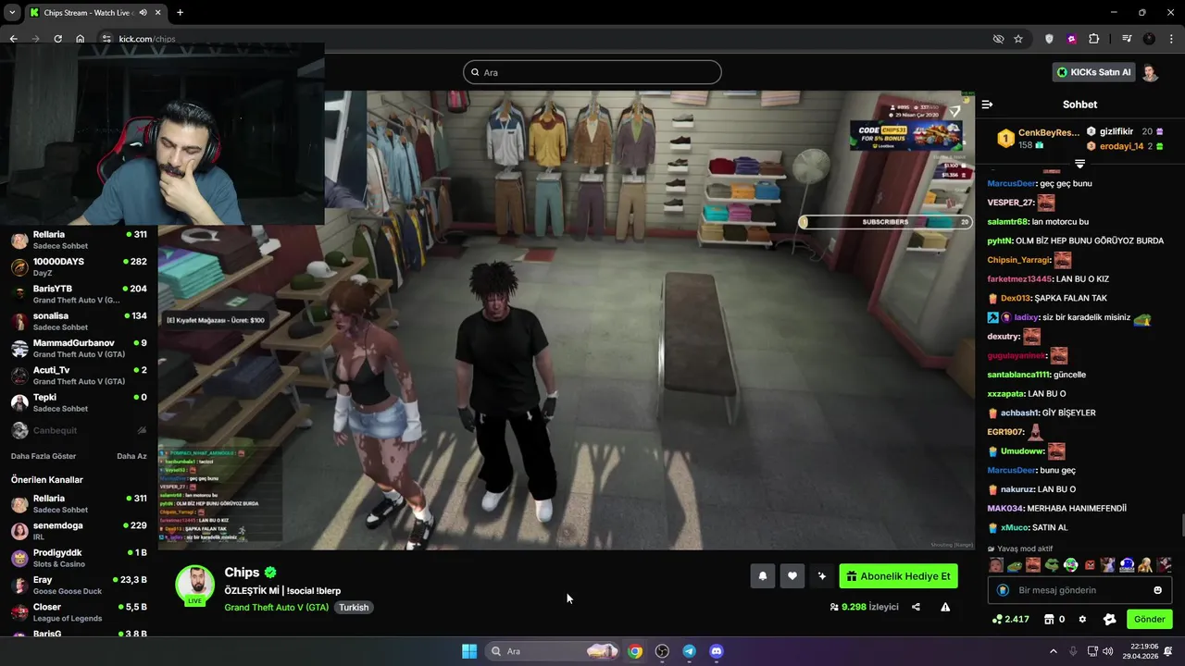Viewport: 1185px width, 666px height.
Task: Open Tepki channel in sidebar
Action: [x=79, y=402]
